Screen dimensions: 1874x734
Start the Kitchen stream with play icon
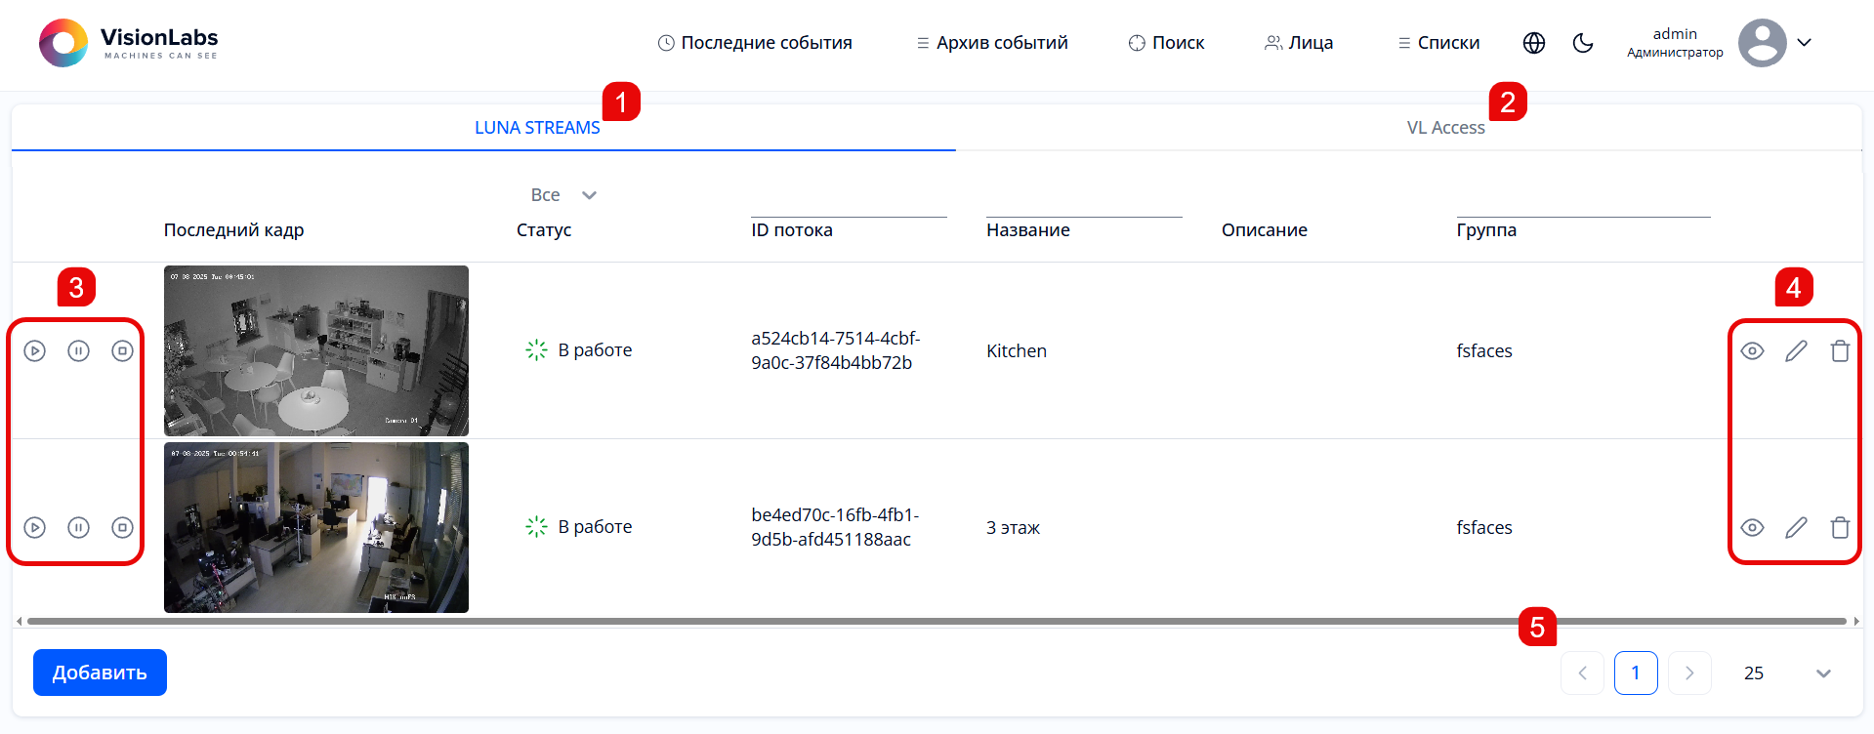tap(35, 351)
